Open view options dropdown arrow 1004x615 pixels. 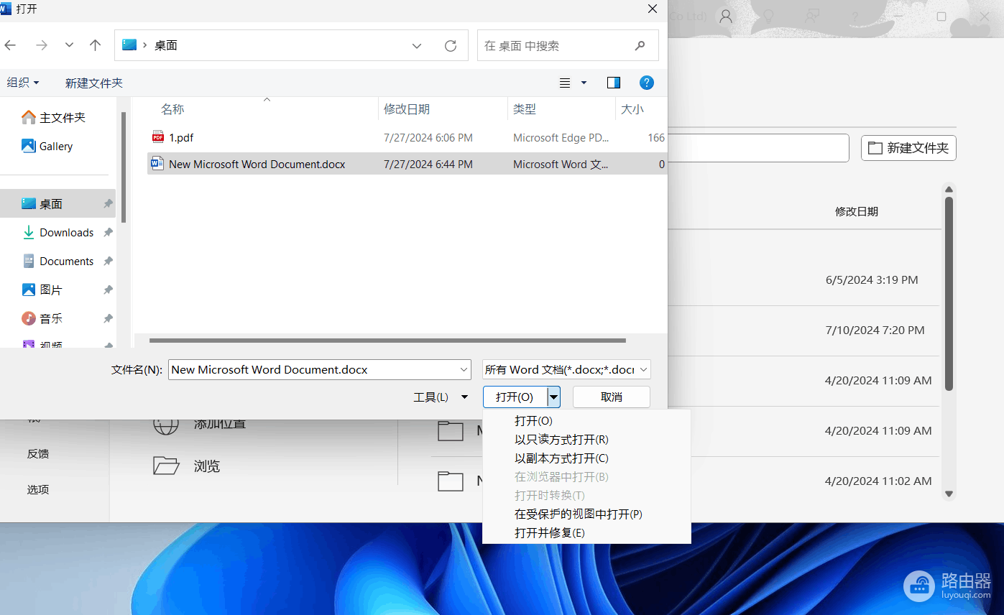pos(584,83)
